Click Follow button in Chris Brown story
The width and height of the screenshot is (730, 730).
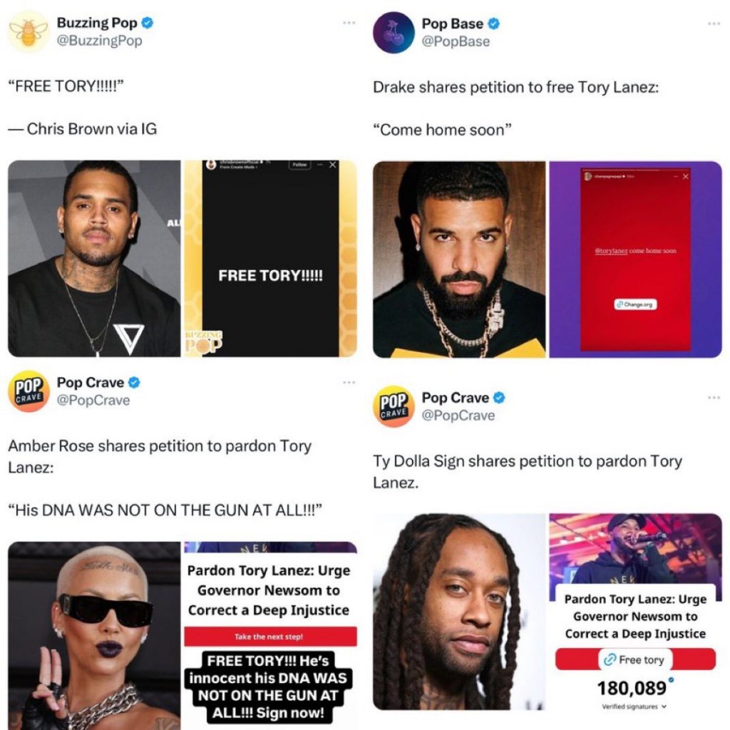tap(300, 165)
